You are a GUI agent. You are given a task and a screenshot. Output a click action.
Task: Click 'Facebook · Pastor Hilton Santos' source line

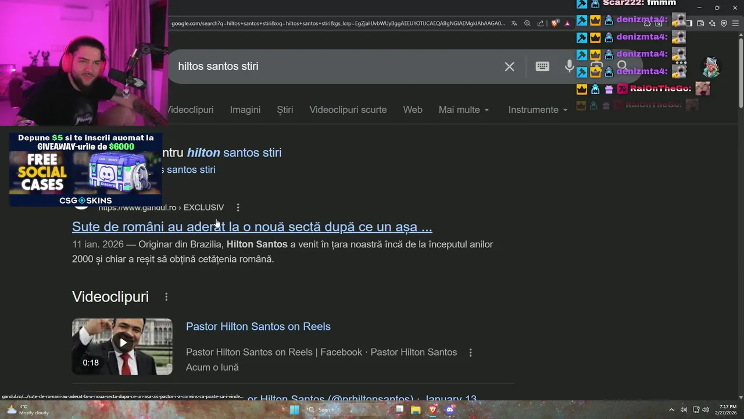(x=389, y=352)
